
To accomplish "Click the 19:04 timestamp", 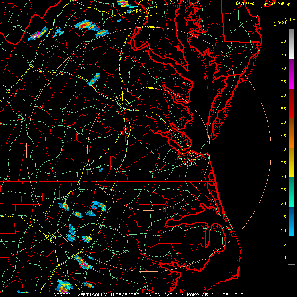I will [239, 295].
